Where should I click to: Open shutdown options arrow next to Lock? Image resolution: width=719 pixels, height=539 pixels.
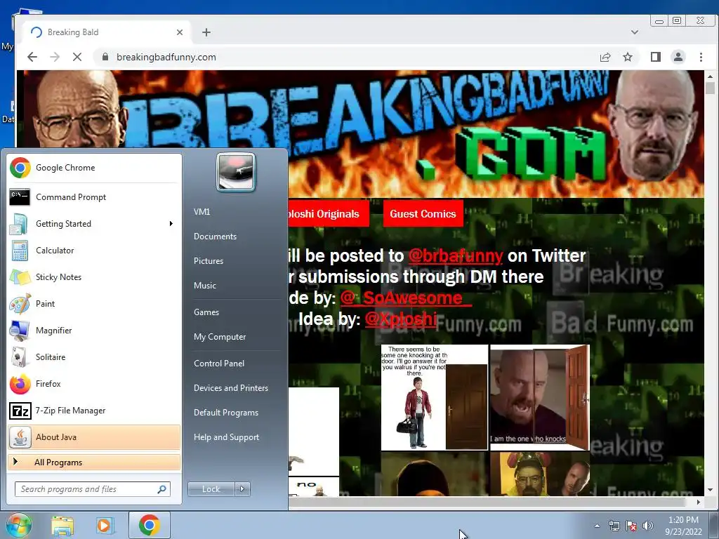(242, 489)
